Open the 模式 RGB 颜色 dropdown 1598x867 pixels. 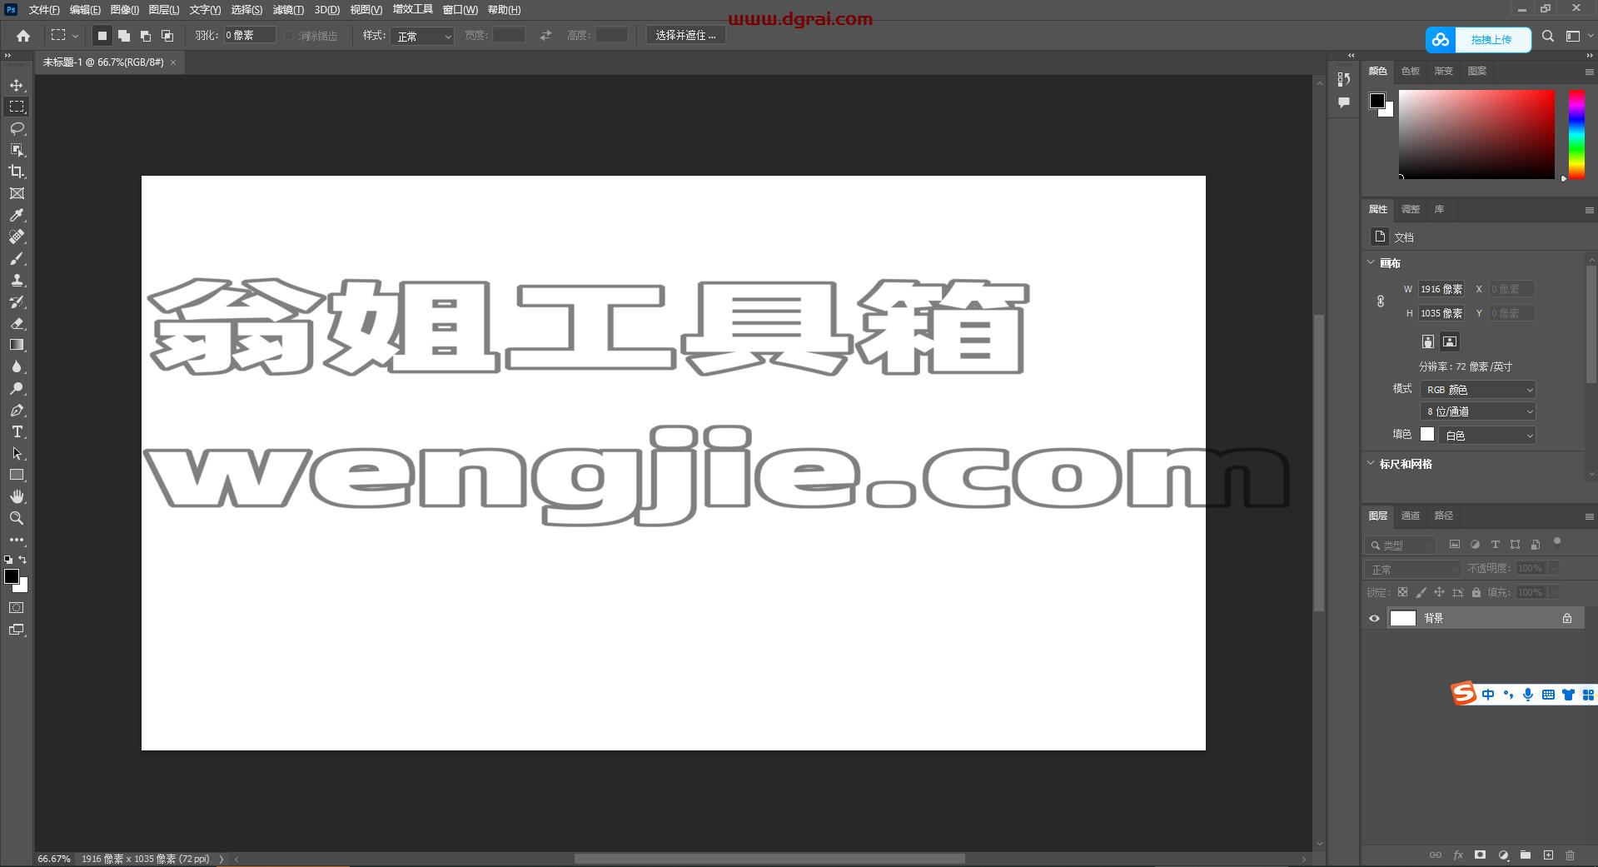coord(1478,390)
